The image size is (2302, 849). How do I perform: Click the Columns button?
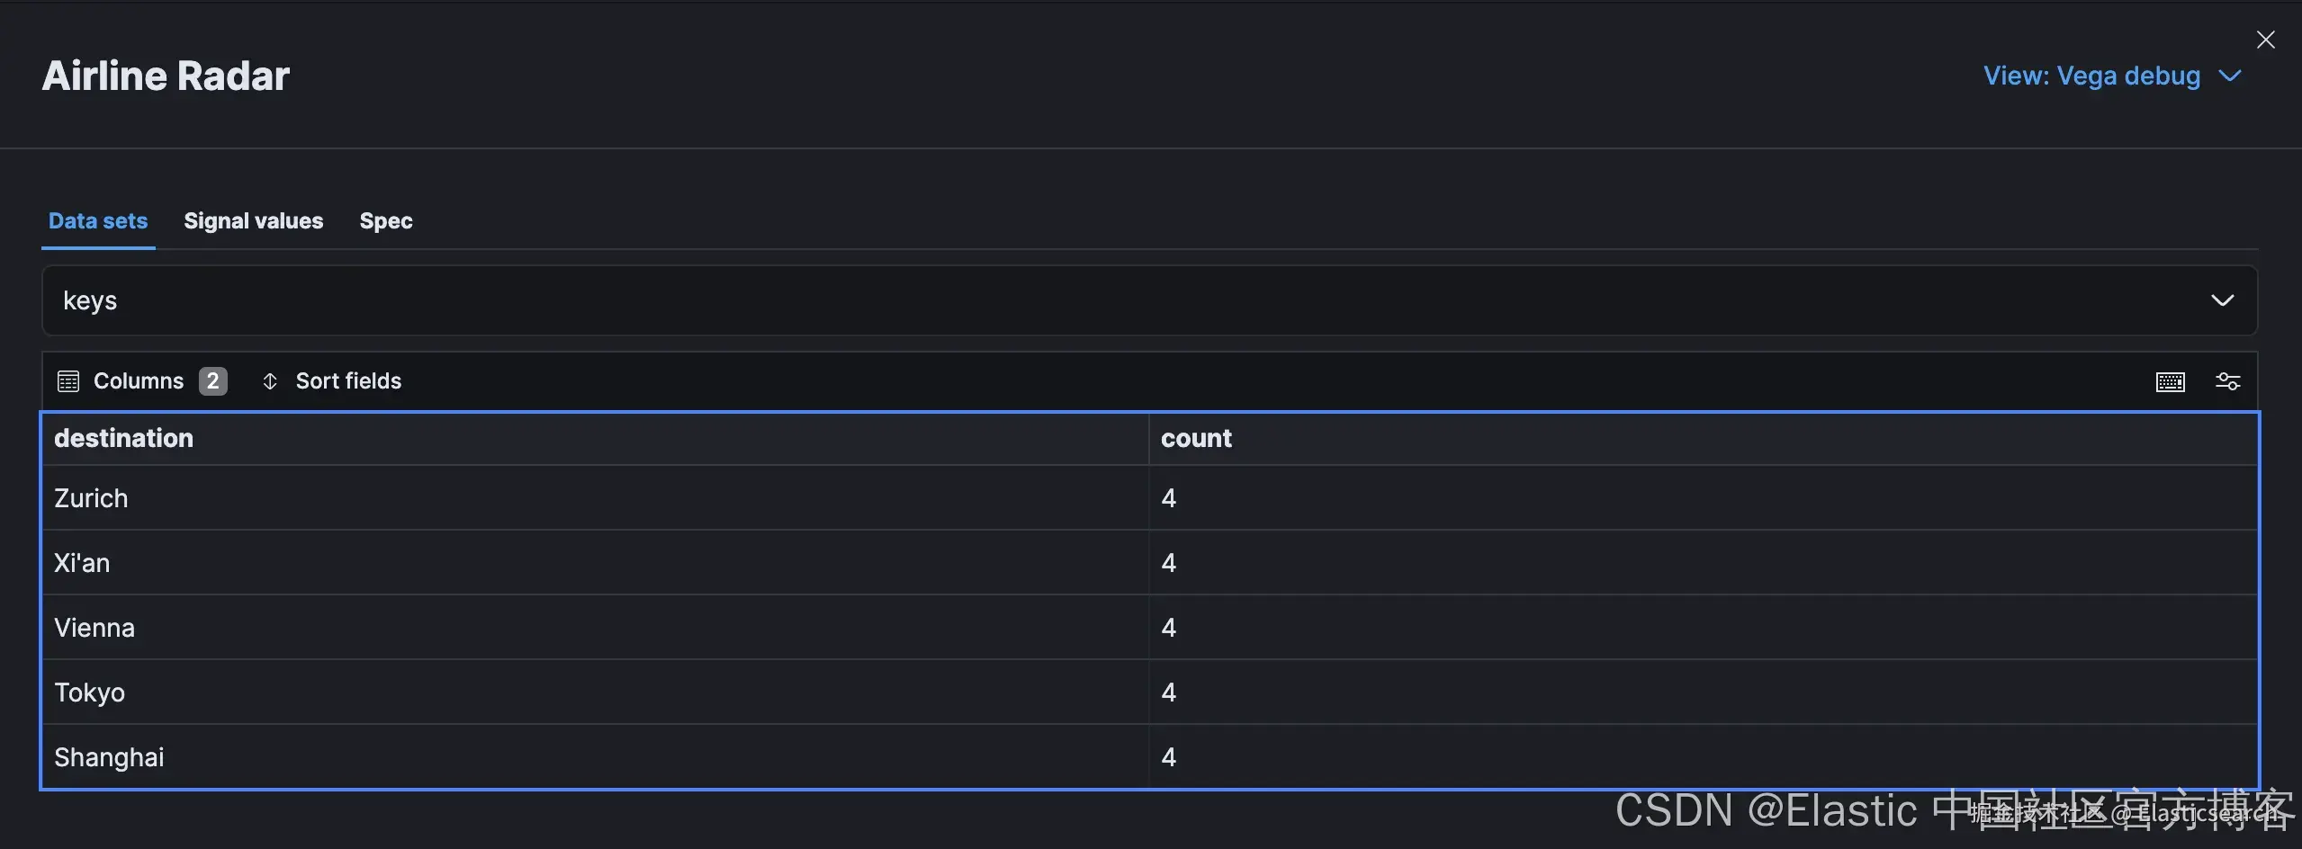(141, 381)
